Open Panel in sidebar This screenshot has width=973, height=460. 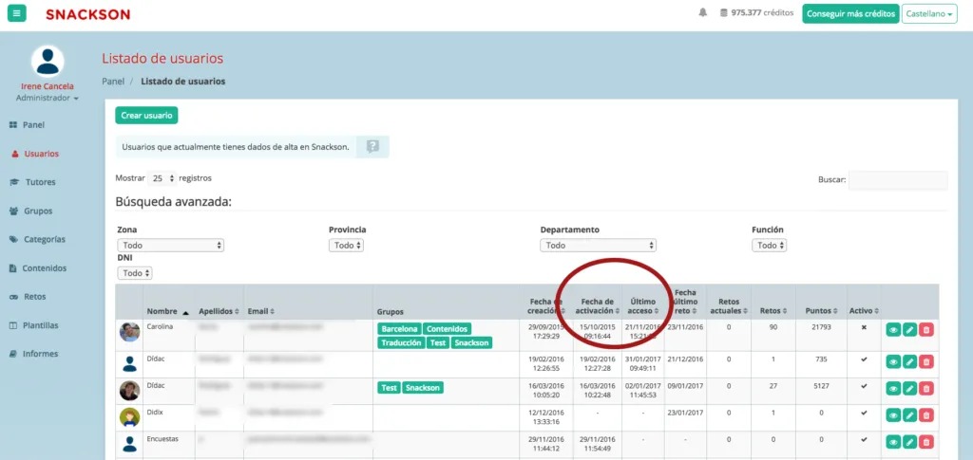[x=28, y=124]
